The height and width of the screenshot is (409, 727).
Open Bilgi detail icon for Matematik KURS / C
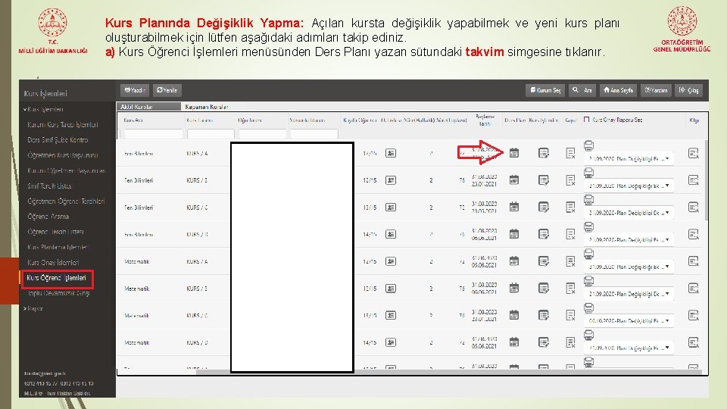tap(693, 315)
